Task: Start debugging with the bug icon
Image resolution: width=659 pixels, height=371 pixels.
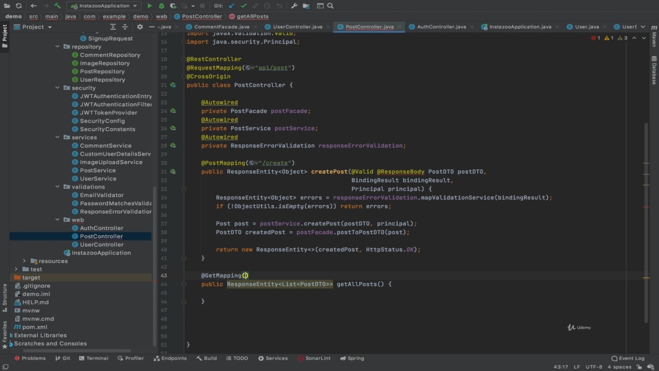Action: click(x=162, y=6)
